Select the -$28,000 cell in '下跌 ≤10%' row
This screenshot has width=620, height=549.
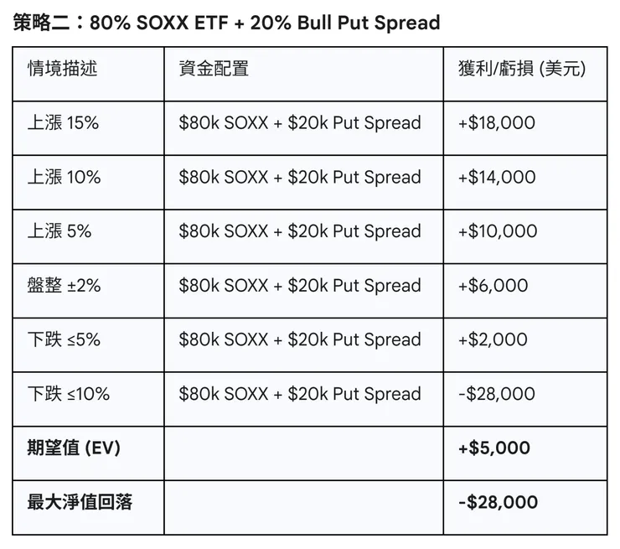click(497, 394)
